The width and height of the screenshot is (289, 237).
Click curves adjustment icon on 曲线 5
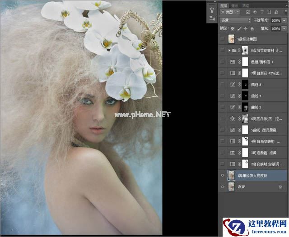(x=233, y=84)
